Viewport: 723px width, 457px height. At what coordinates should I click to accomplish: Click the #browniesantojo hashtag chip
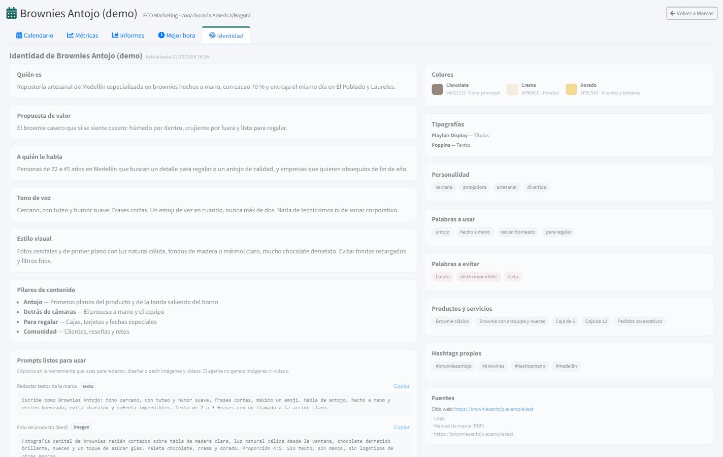pyautogui.click(x=453, y=366)
